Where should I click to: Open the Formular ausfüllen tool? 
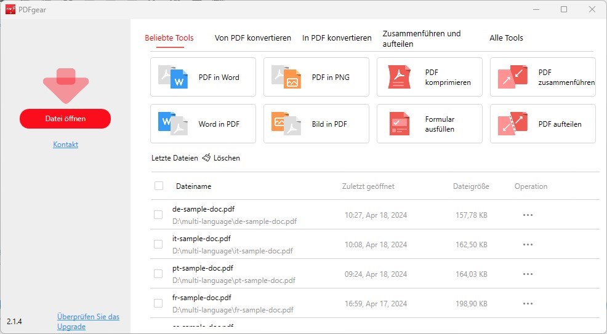(429, 124)
